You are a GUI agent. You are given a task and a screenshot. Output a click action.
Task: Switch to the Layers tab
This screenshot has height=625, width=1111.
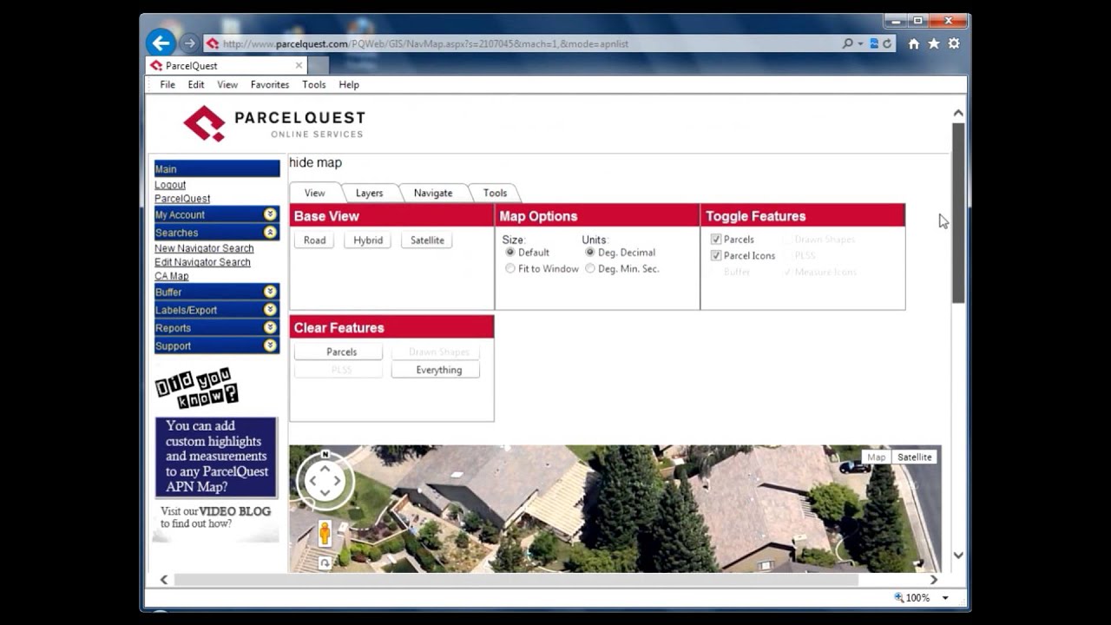[370, 193]
